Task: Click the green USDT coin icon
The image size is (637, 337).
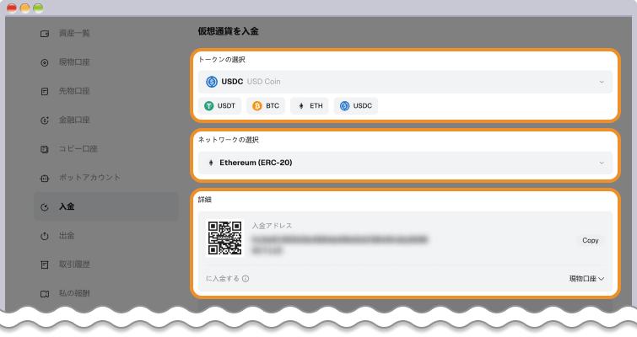Action: click(x=208, y=106)
